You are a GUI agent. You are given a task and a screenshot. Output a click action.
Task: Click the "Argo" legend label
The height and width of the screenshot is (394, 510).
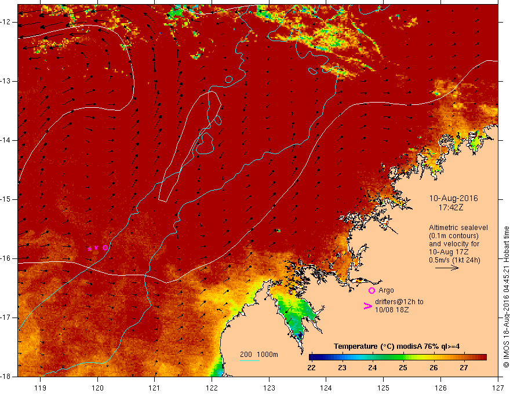386,290
